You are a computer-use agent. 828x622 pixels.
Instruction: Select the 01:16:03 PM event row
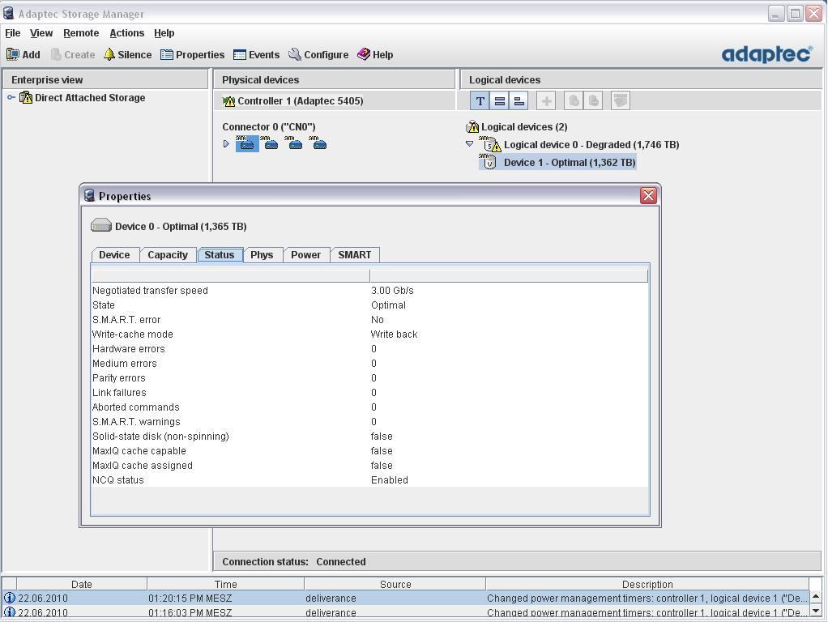[x=406, y=612]
